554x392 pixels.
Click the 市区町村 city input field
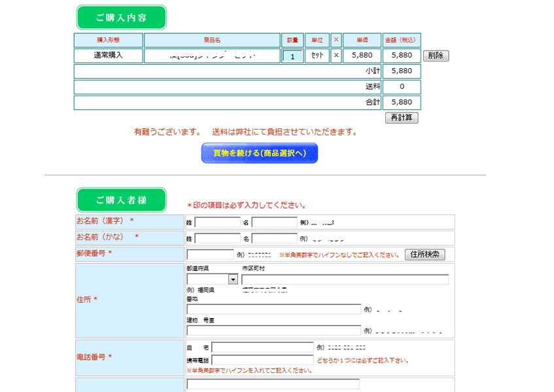point(345,279)
